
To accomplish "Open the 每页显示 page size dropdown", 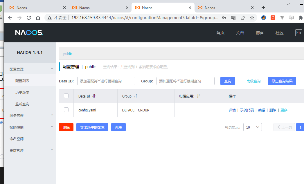I will (x=253, y=127).
